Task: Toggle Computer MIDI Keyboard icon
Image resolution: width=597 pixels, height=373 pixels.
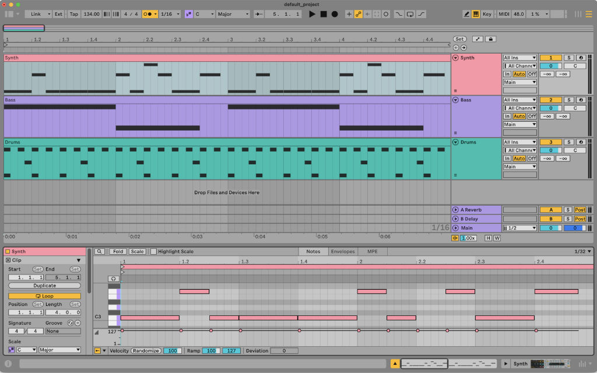Action: [476, 14]
